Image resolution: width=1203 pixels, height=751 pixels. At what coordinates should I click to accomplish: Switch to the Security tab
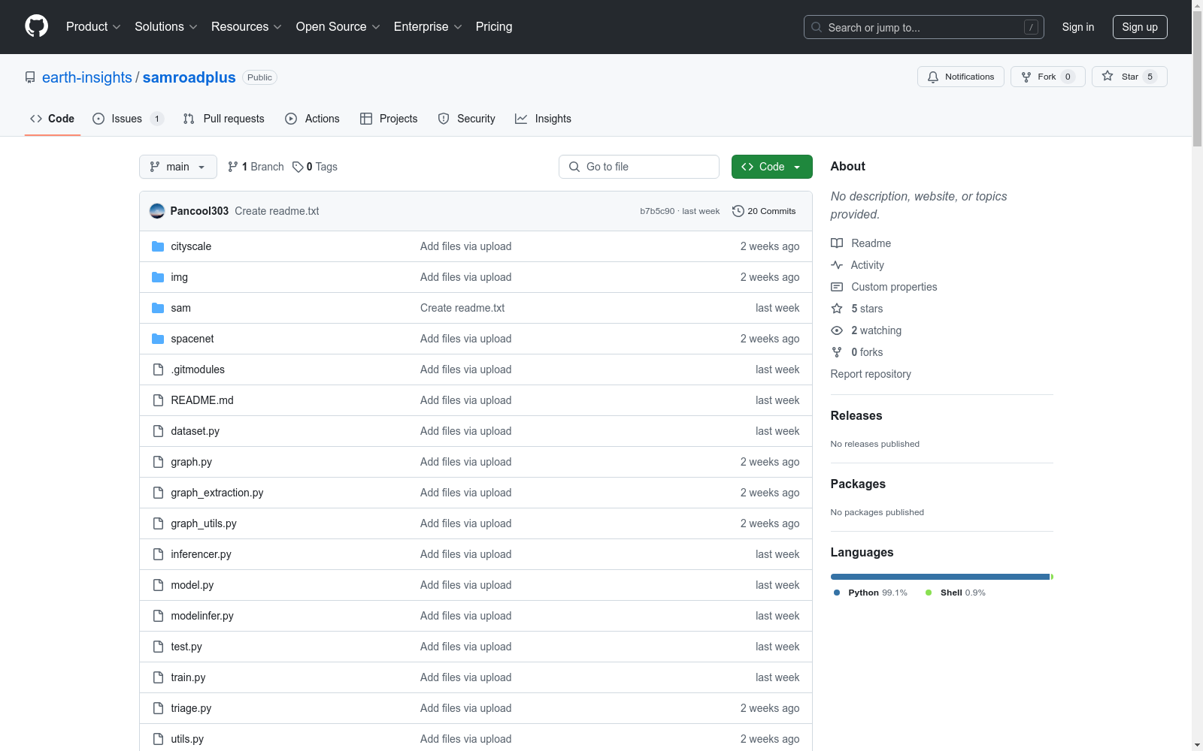click(x=467, y=119)
